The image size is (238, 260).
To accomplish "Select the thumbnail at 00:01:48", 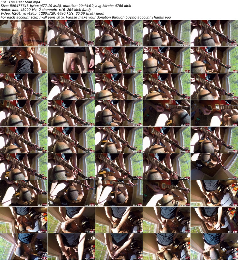I will 24,60.
